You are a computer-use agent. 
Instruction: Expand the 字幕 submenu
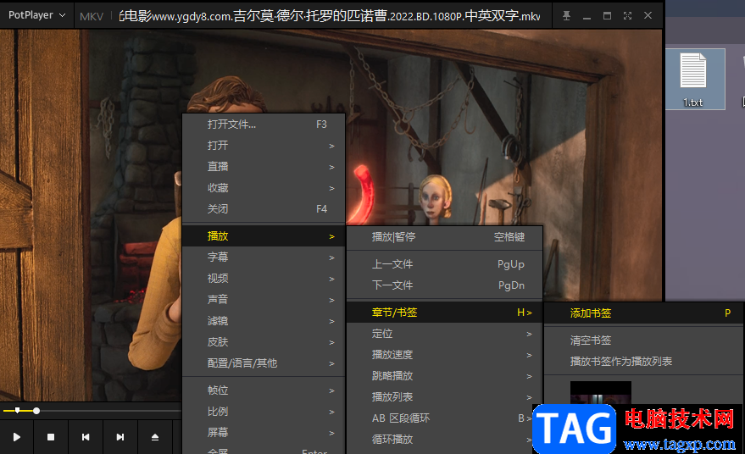[264, 257]
